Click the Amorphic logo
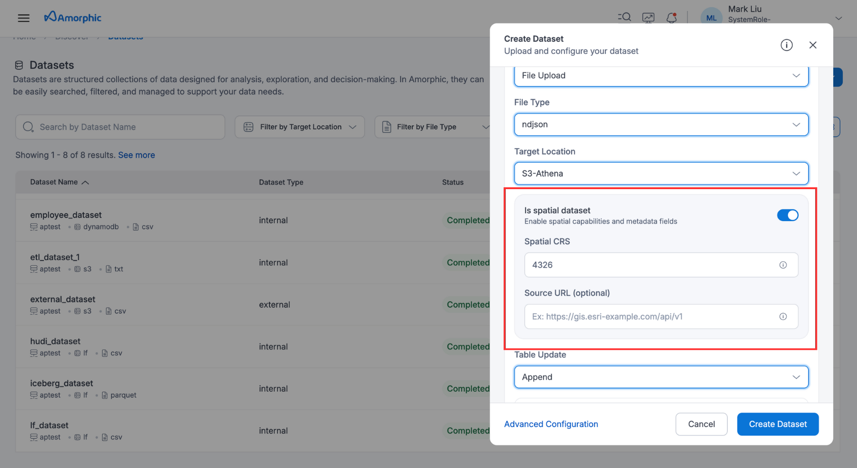857x468 pixels. point(73,17)
